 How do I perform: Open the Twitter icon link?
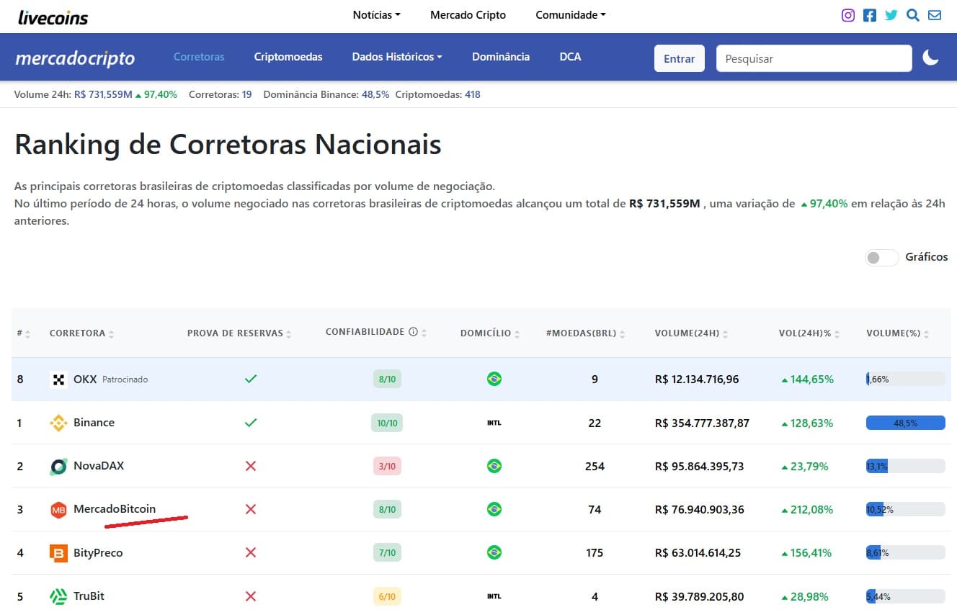click(891, 15)
